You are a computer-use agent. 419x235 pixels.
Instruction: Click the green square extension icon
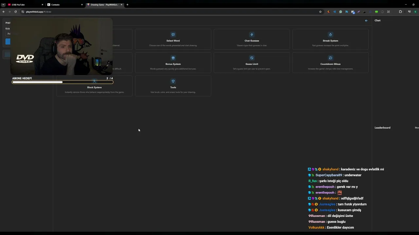click(x=376, y=12)
